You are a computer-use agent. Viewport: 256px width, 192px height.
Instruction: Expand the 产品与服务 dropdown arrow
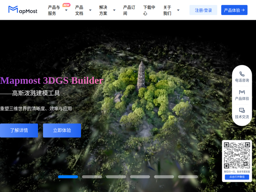click(66, 10)
